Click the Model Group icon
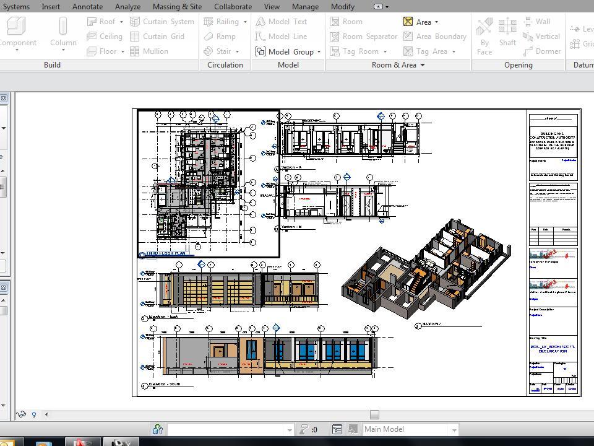 point(260,51)
